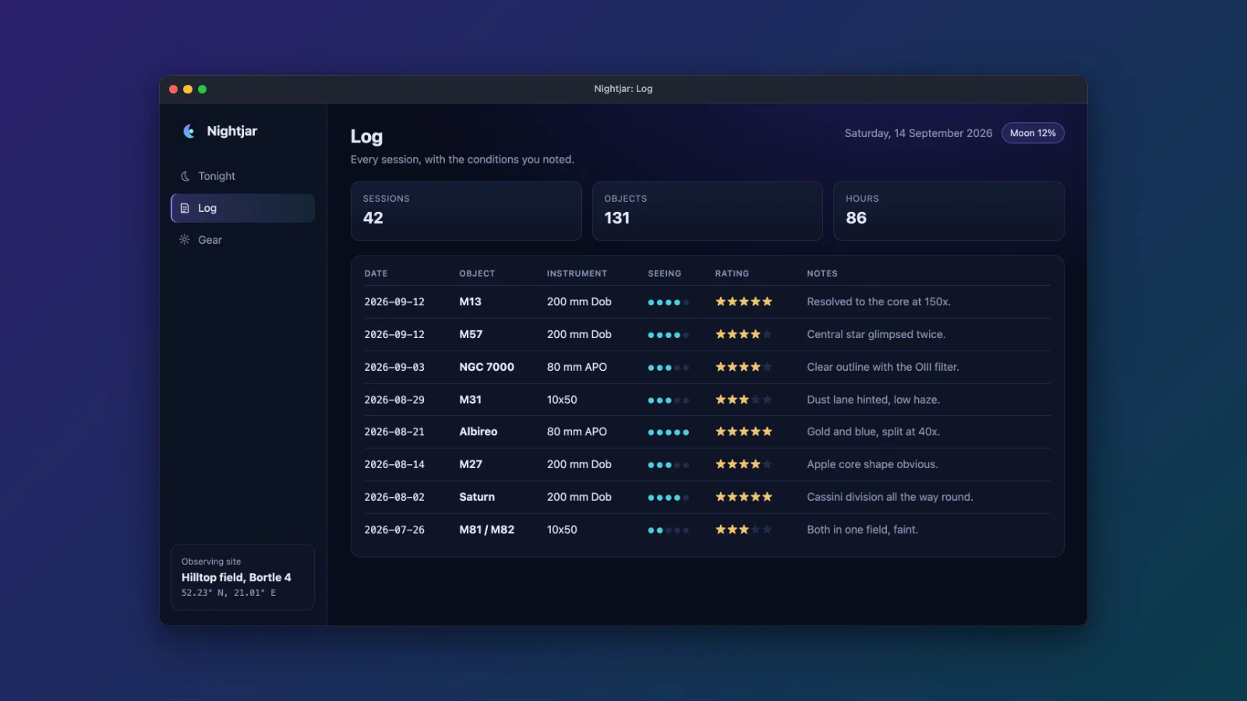
Task: Click the Moon 12% badge
Action: [1033, 133]
